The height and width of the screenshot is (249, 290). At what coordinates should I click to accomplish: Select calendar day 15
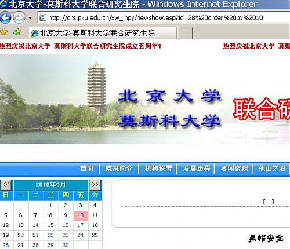pos(50,225)
